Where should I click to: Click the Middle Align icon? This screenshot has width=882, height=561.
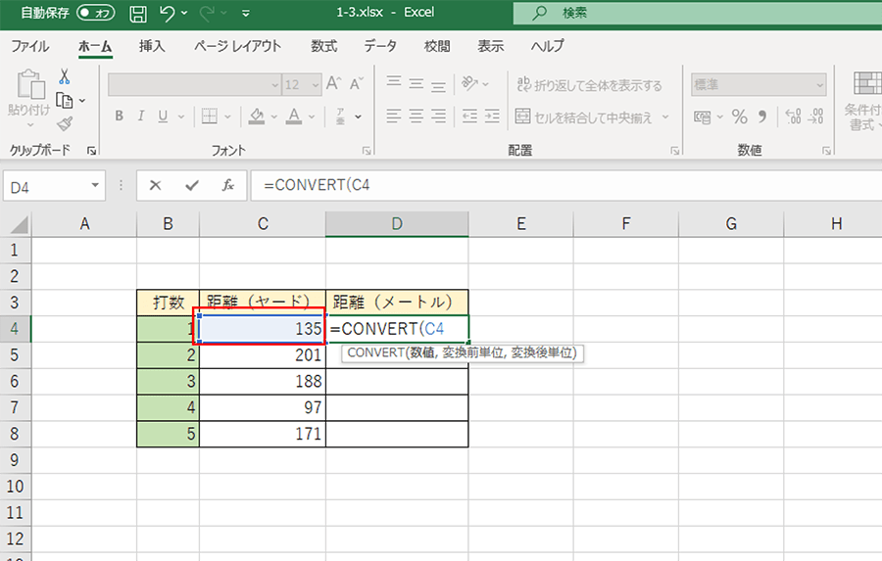[x=416, y=83]
